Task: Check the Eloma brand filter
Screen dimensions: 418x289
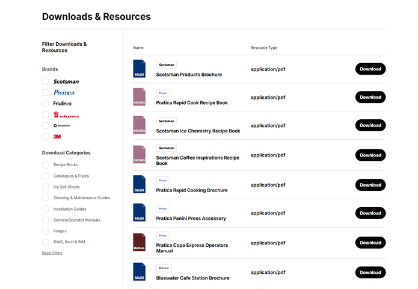Action: (46, 114)
